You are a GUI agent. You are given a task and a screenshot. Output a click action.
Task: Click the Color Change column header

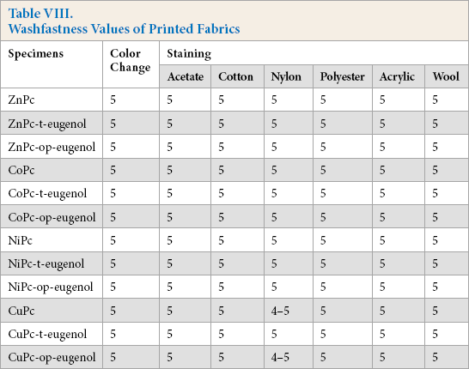pyautogui.click(x=130, y=61)
